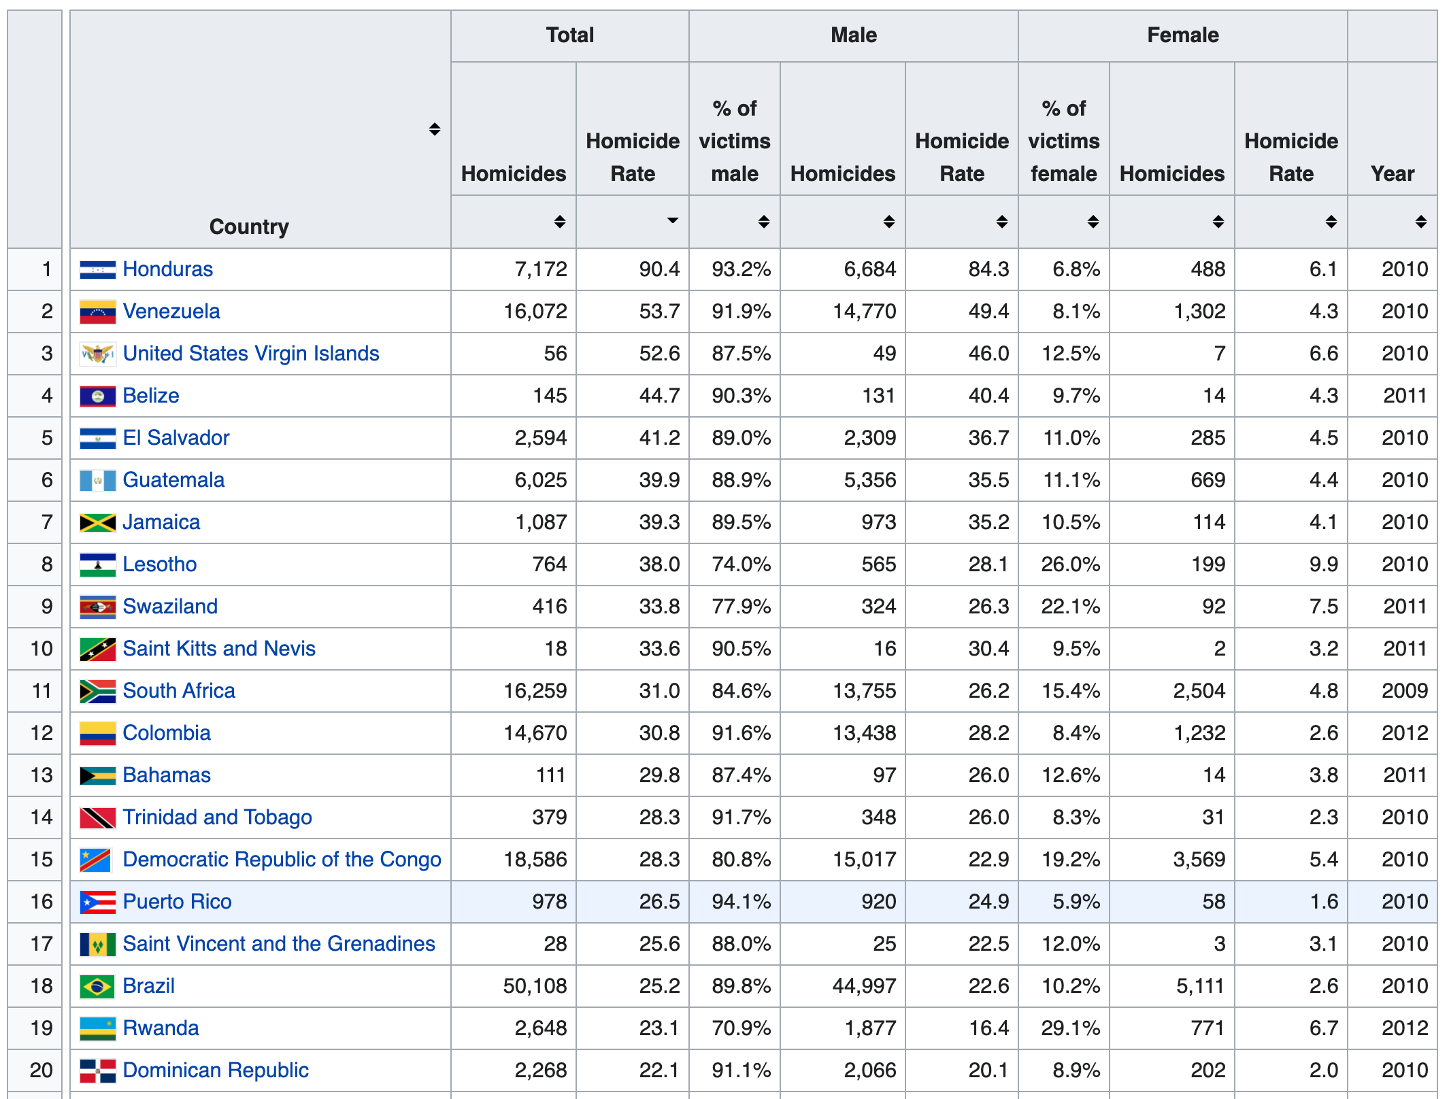Click the Rwanda flag icon
Image resolution: width=1449 pixels, height=1099 pixels.
pos(97,1029)
